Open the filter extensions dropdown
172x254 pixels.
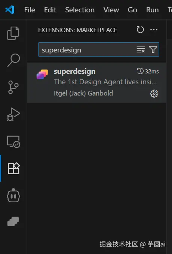[x=153, y=49]
